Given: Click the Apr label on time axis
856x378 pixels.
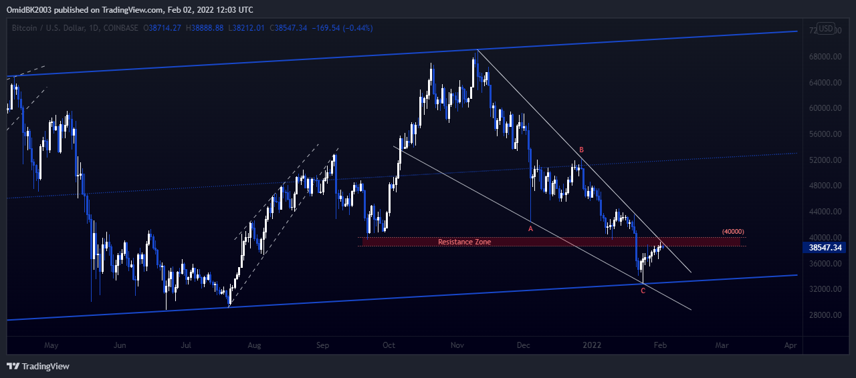Looking at the screenshot, I should tap(790, 346).
